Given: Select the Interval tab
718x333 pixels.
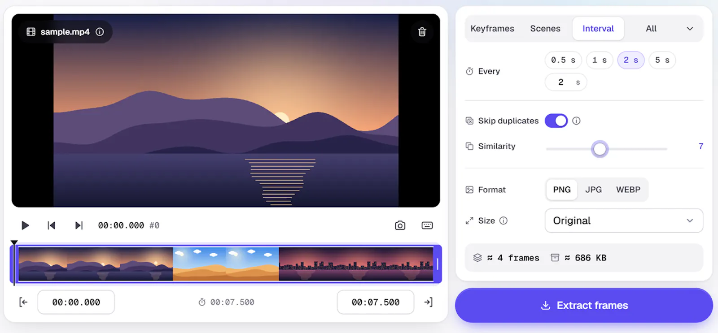Looking at the screenshot, I should [x=598, y=29].
